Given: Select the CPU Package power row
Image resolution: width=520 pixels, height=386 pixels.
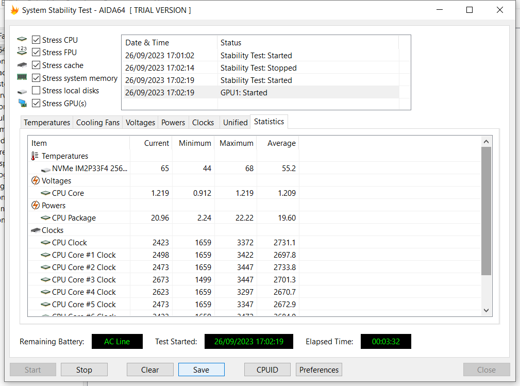Looking at the screenshot, I should (255, 218).
